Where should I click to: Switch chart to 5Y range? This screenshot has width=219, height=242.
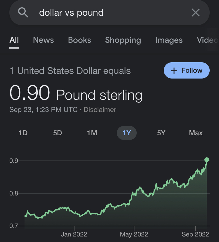161,133
